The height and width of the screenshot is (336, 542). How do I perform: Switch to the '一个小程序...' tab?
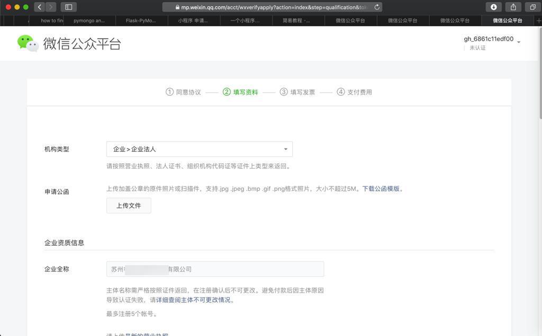click(x=246, y=21)
